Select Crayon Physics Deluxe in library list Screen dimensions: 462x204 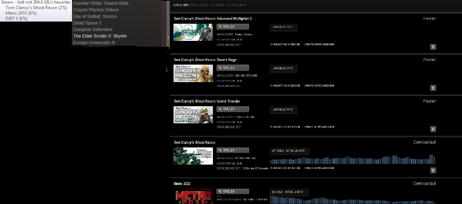coord(96,10)
